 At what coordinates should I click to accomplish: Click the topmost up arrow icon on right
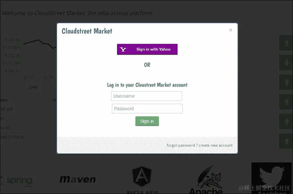coord(286,43)
